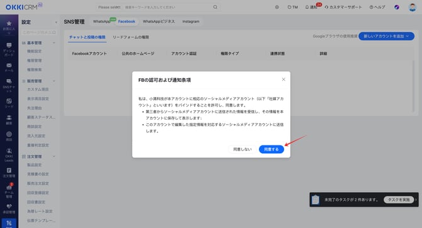
Task: Open 表示項目設定 in settings menu
Action: 38,98
